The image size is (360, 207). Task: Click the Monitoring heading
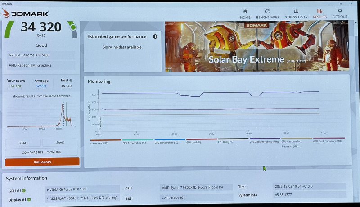click(x=99, y=81)
